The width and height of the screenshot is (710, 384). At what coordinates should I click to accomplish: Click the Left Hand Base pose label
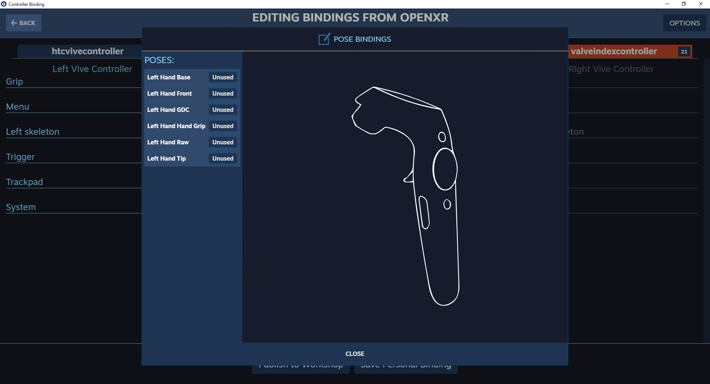coord(169,77)
